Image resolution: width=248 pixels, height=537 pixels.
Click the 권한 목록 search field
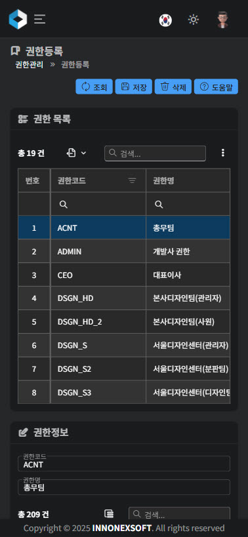point(155,153)
